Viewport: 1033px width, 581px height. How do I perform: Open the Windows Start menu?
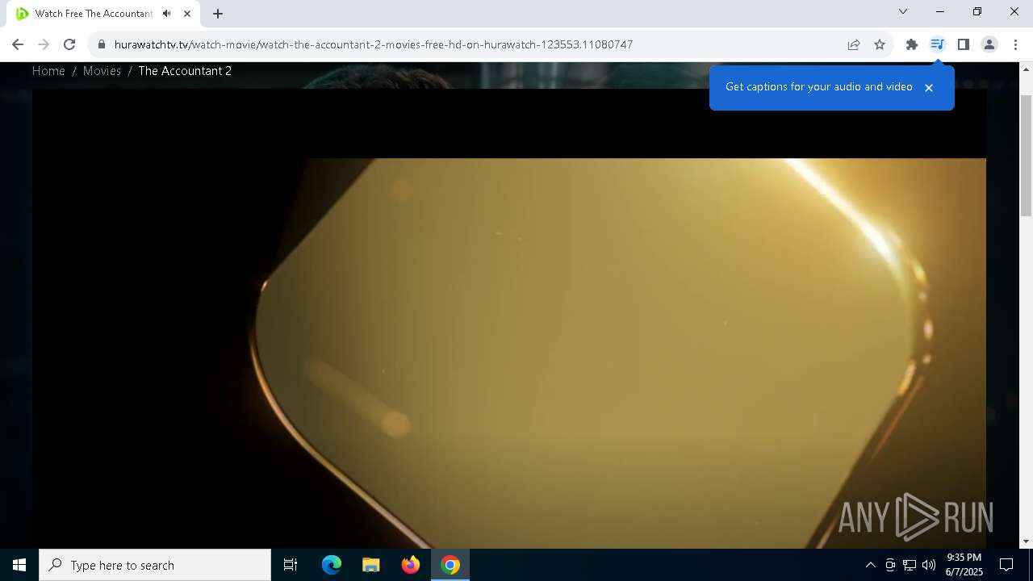[x=19, y=565]
